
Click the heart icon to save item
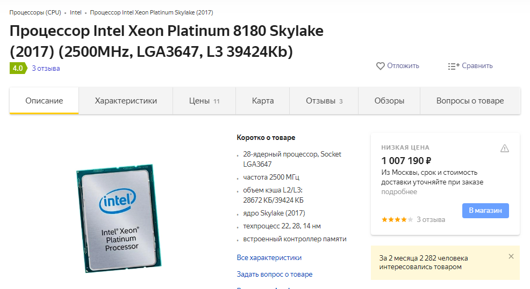pos(381,66)
